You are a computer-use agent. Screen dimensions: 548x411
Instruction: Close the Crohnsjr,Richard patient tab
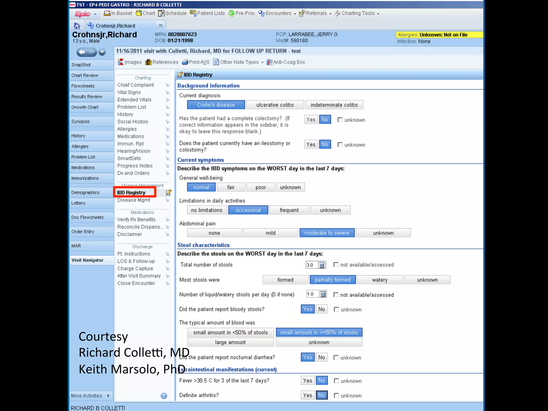[x=161, y=25]
